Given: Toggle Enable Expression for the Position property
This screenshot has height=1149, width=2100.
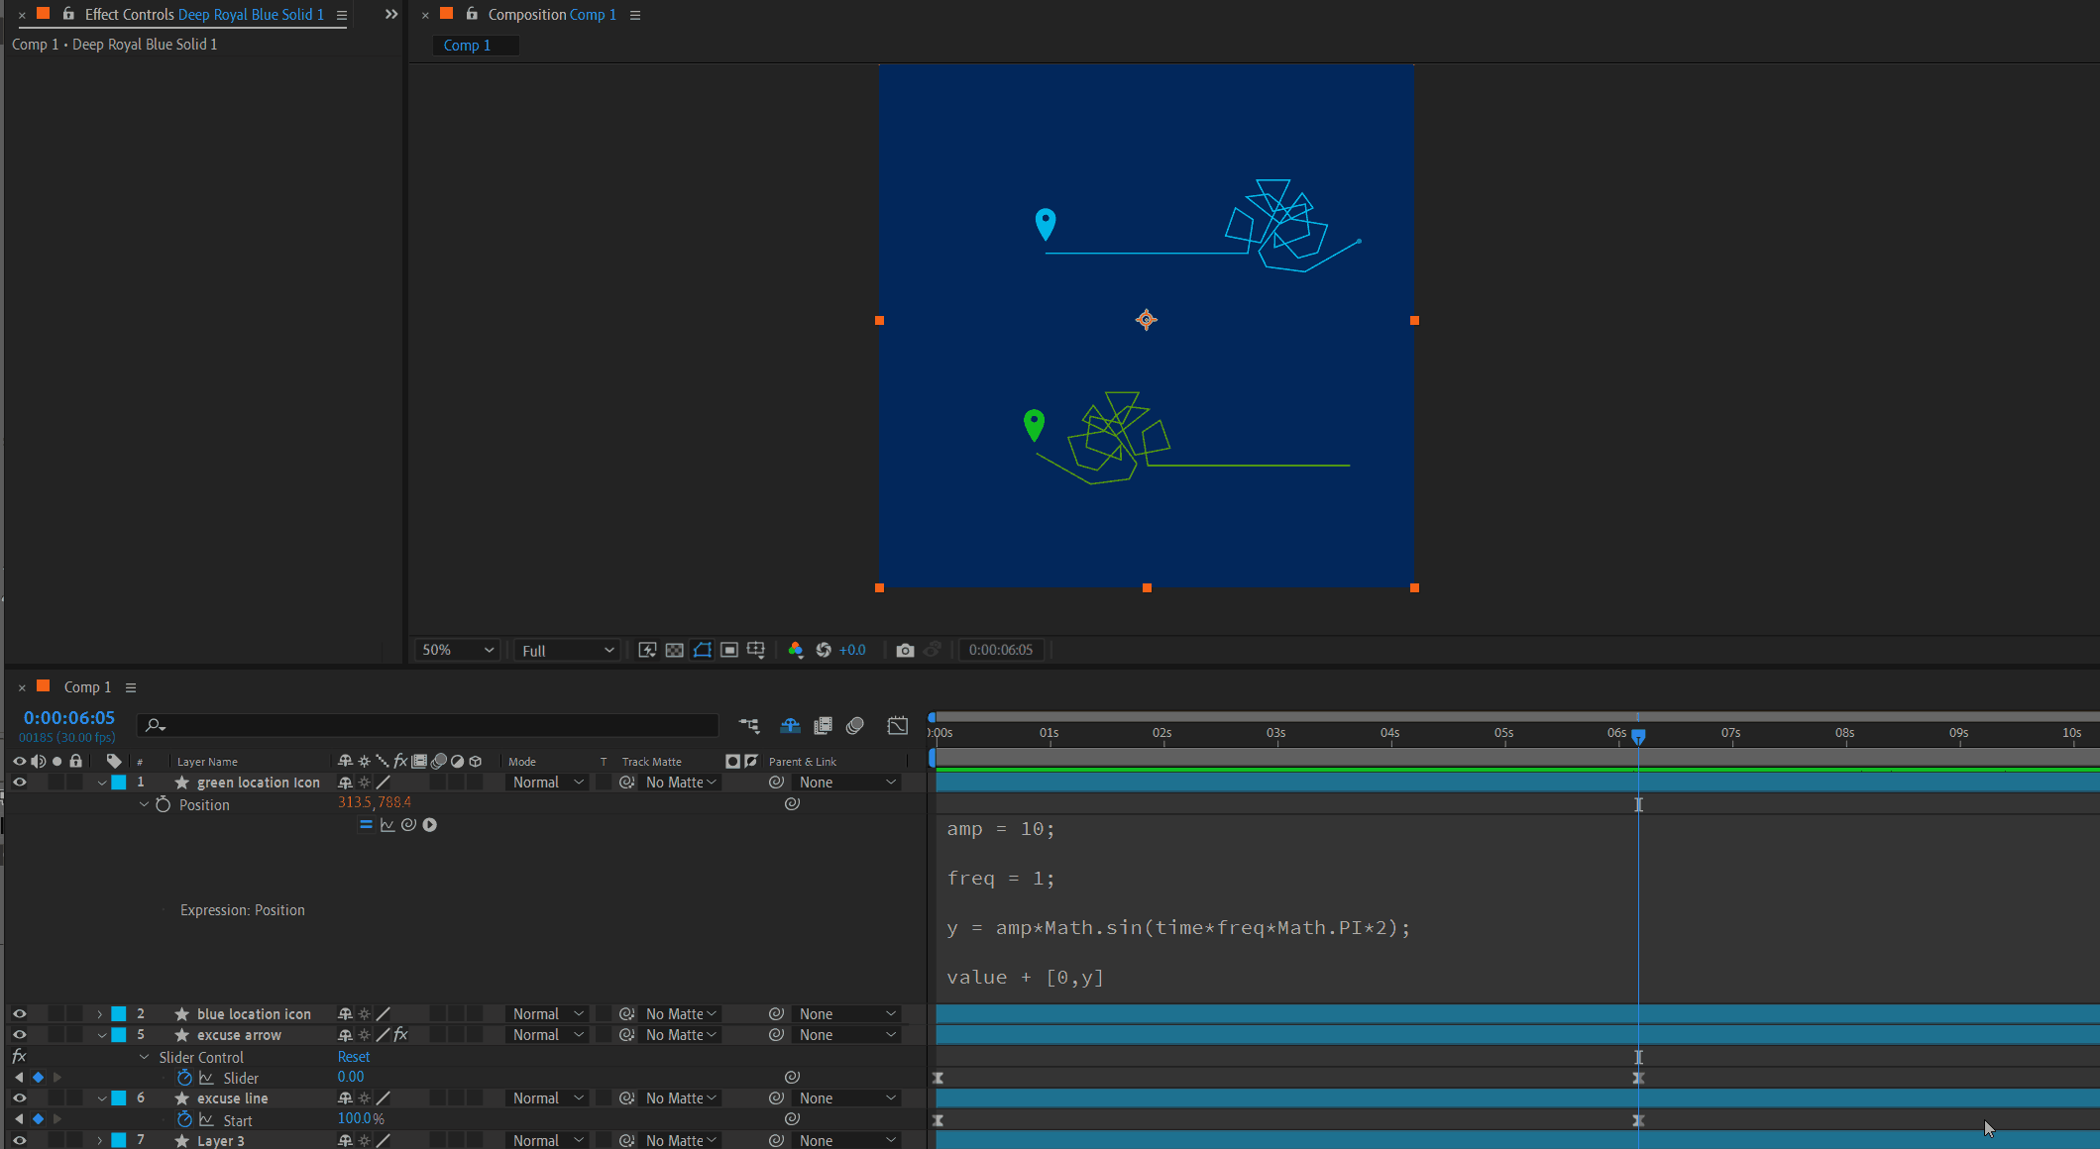Looking at the screenshot, I should pyautogui.click(x=366, y=825).
